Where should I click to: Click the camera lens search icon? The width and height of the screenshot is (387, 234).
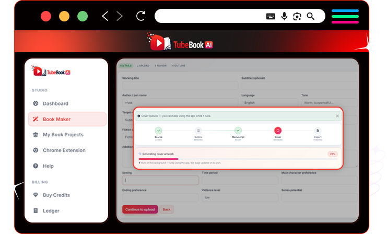pos(297,16)
